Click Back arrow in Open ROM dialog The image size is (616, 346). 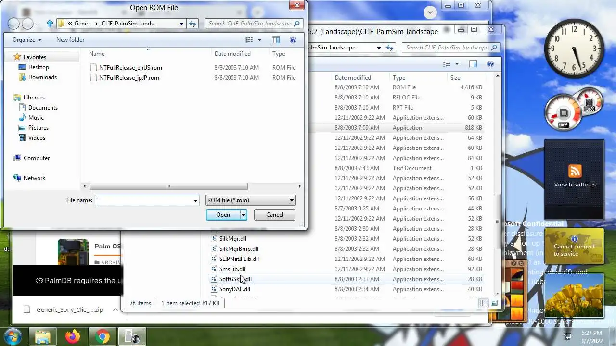point(13,23)
